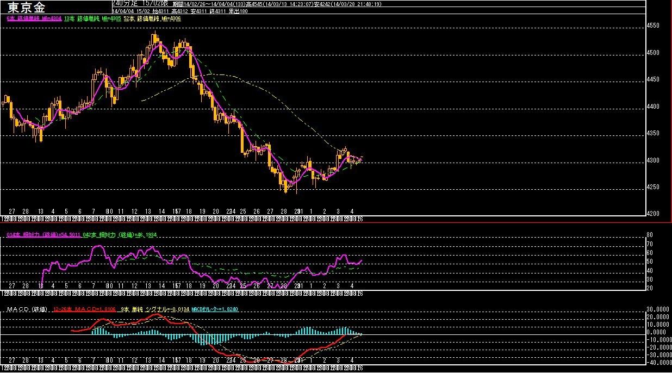Click the 240分足 15/02限 timeframe label

coord(139,3)
